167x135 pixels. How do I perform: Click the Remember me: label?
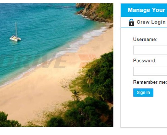[150, 82]
